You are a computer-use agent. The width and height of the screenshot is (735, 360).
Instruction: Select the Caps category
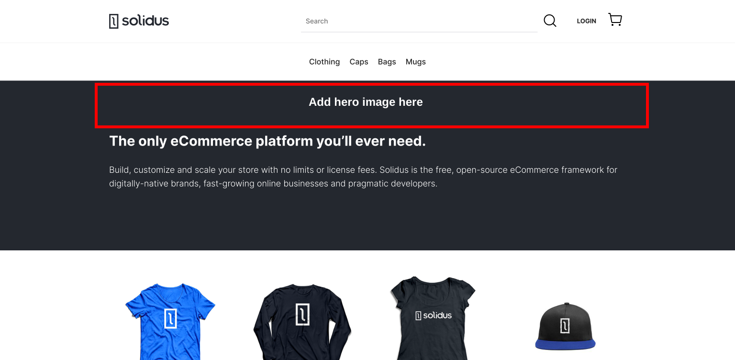click(x=358, y=62)
